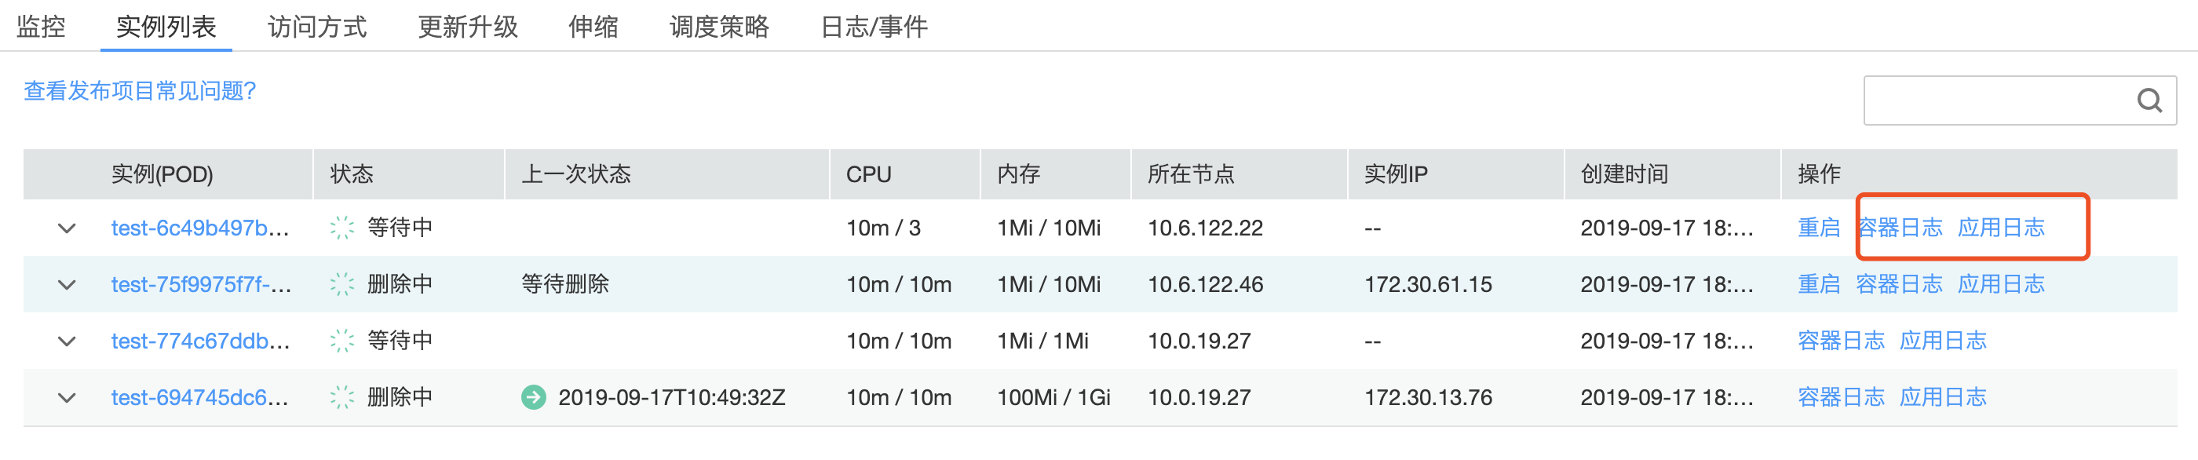Open pod link test-774c67ddb
The image size is (2198, 460).
(199, 341)
